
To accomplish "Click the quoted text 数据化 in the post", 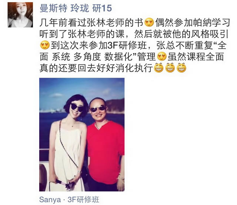I will pyautogui.click(x=118, y=57).
